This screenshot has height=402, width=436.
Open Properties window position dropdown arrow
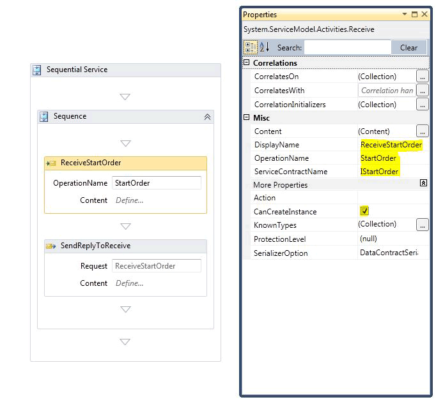click(x=405, y=14)
